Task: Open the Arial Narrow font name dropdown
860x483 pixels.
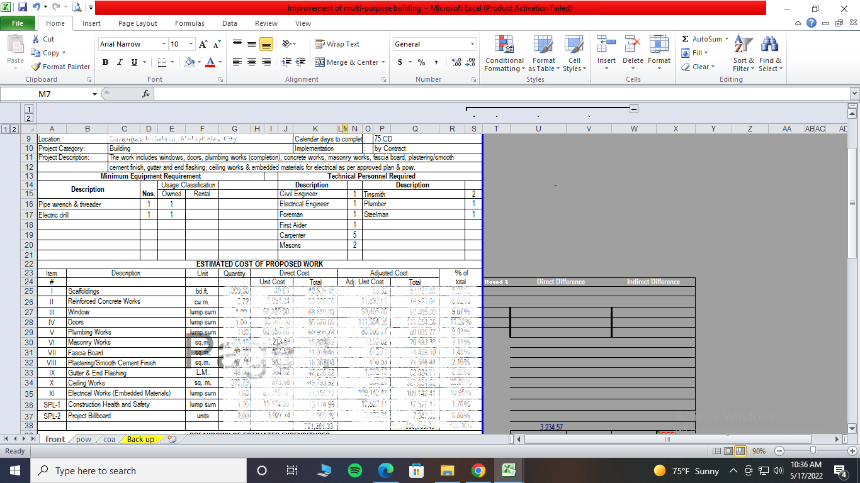Action: tap(165, 44)
